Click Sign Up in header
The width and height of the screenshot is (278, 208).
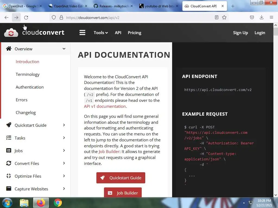tap(241, 33)
